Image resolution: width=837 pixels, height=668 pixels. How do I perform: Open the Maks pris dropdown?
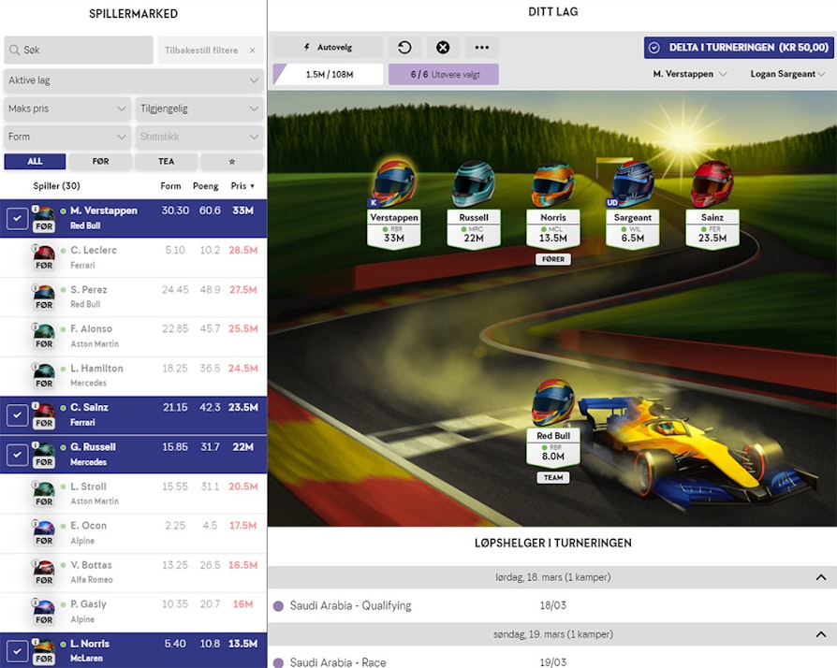tap(67, 109)
